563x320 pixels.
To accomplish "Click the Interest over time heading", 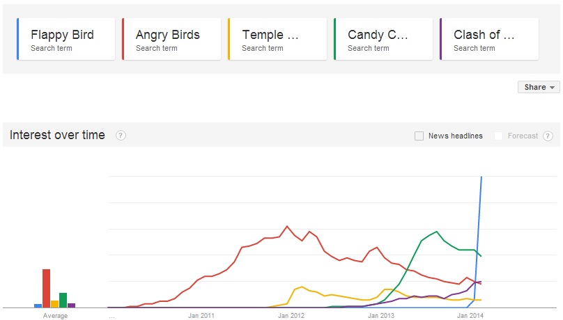I will coord(57,136).
